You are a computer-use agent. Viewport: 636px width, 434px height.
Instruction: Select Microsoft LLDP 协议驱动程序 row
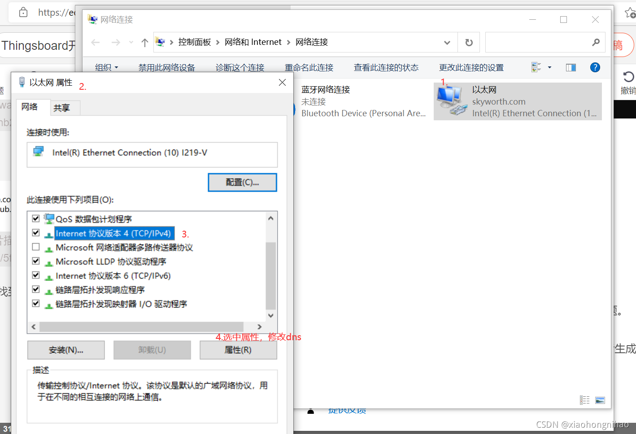(x=111, y=262)
